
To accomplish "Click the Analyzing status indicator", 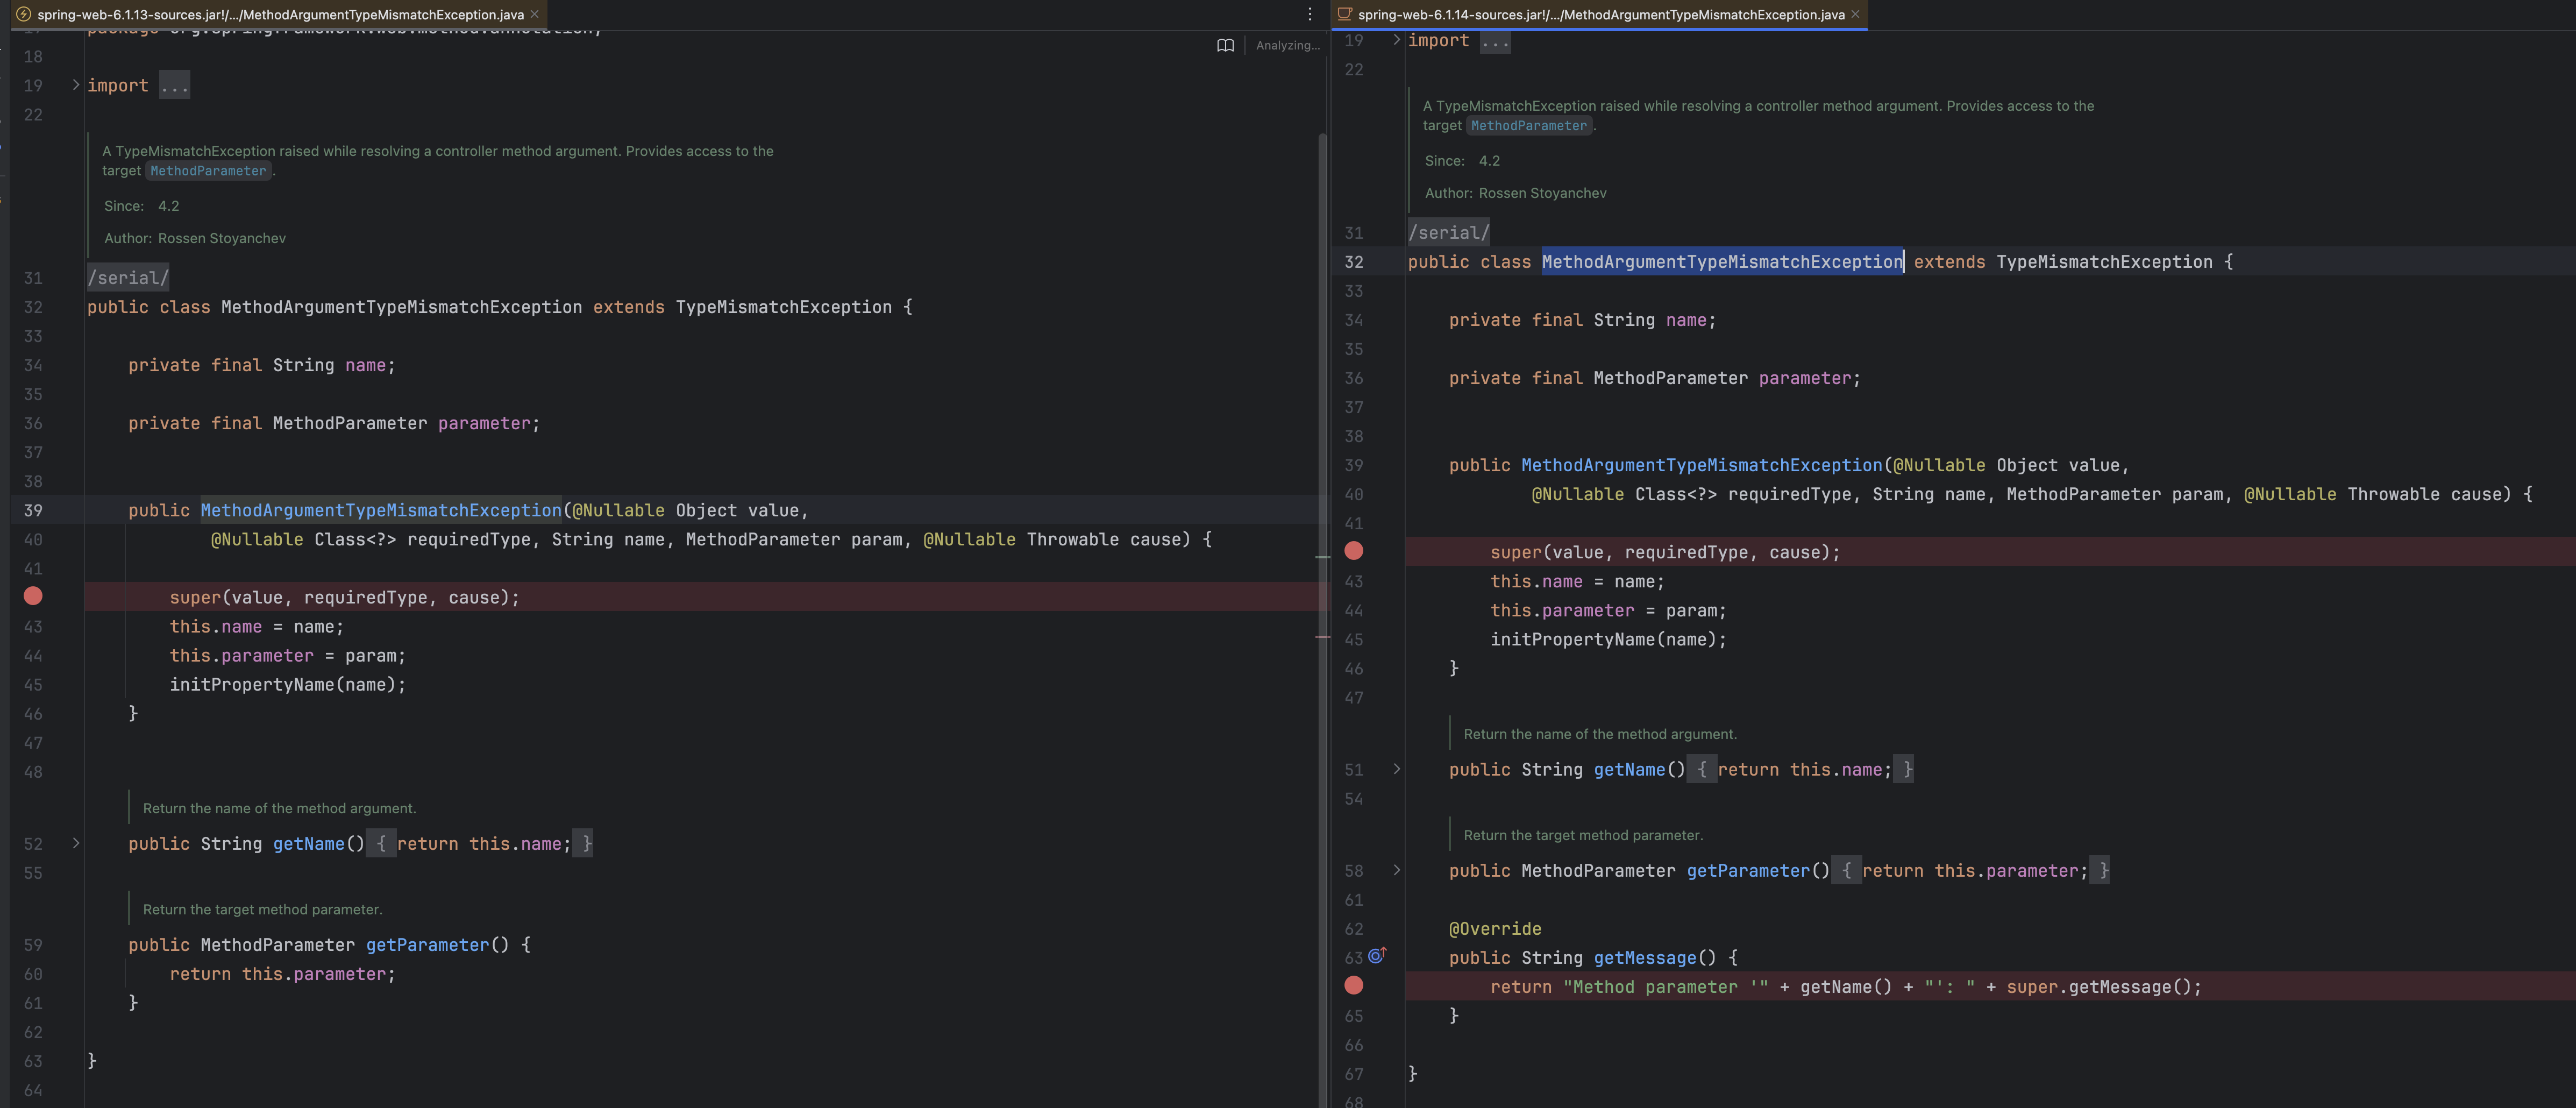I will click(x=1287, y=45).
